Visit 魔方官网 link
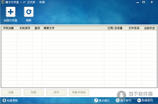The width and height of the screenshot is (158, 104). [126, 101]
